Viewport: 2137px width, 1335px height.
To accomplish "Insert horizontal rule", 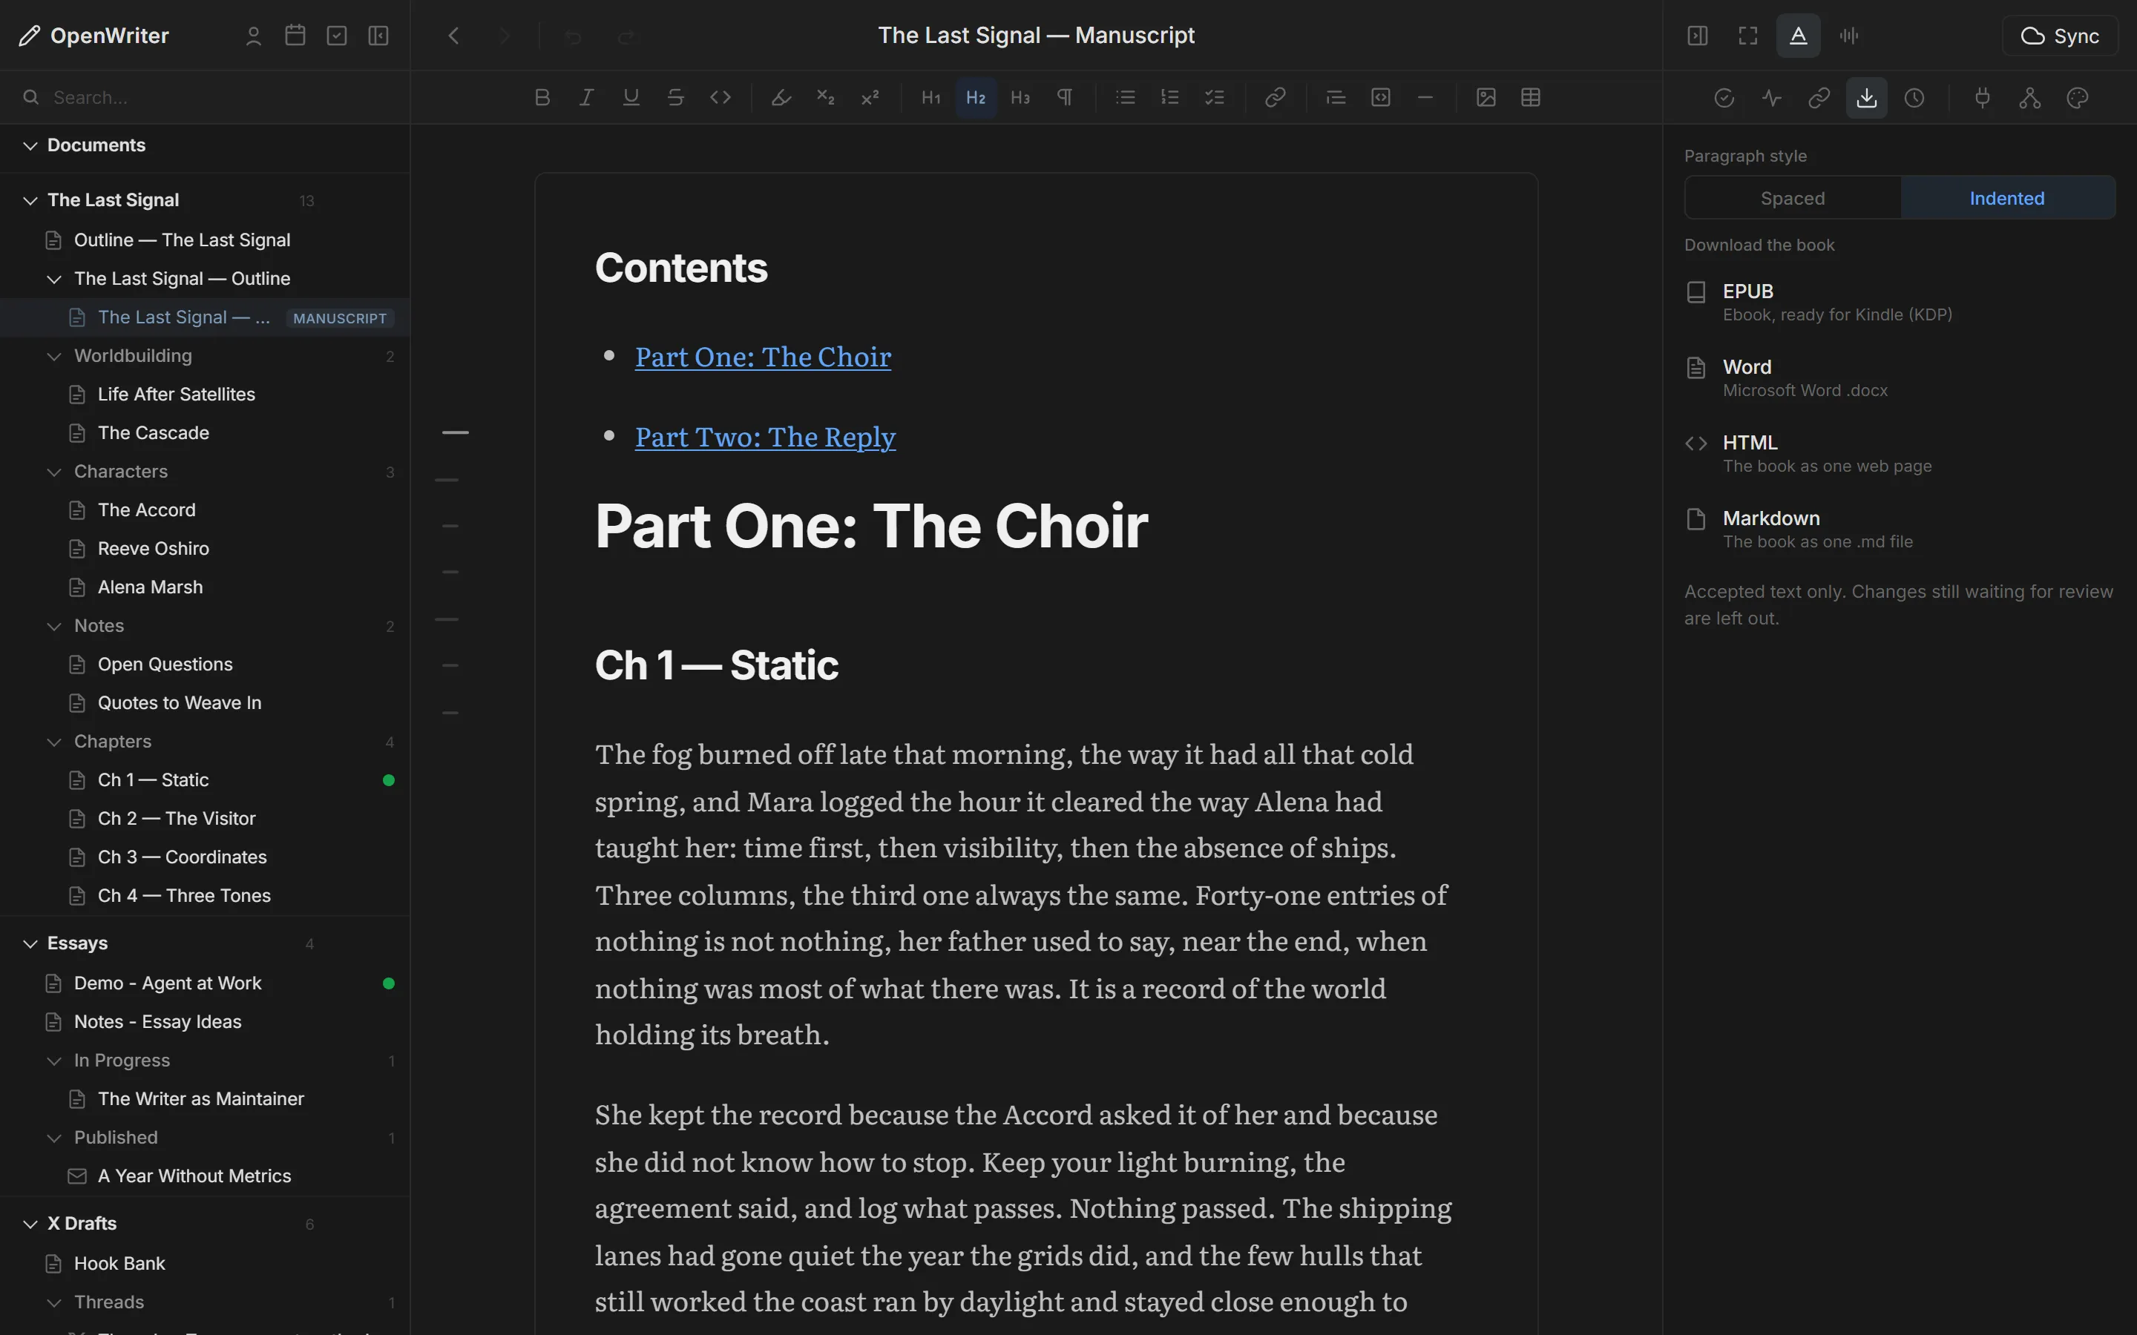I will click(x=1425, y=97).
